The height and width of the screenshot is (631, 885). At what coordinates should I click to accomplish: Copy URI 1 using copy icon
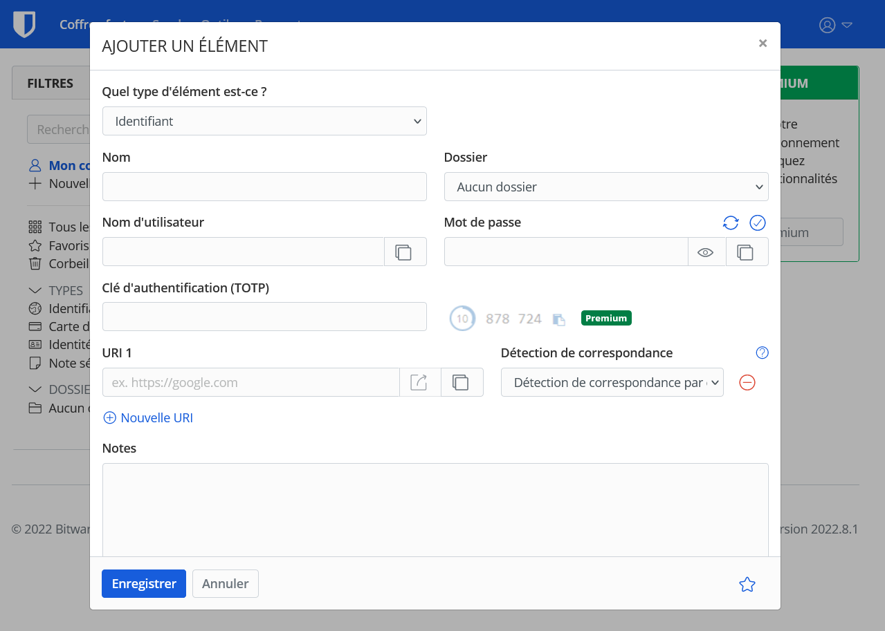coord(461,382)
